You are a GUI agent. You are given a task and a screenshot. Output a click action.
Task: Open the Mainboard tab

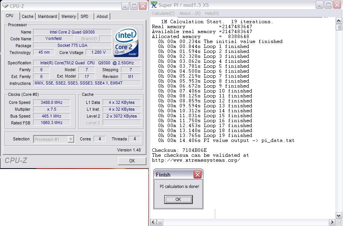coord(48,16)
